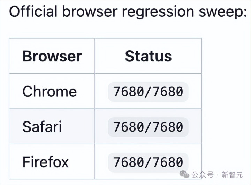Click the Firefox browser name cell
Screen dimensions: 251x185
point(45,162)
